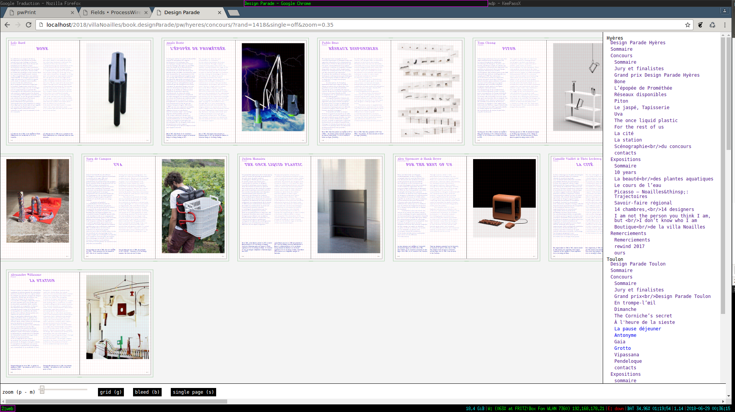Close the Design Parade tab
The width and height of the screenshot is (735, 412).
220,13
